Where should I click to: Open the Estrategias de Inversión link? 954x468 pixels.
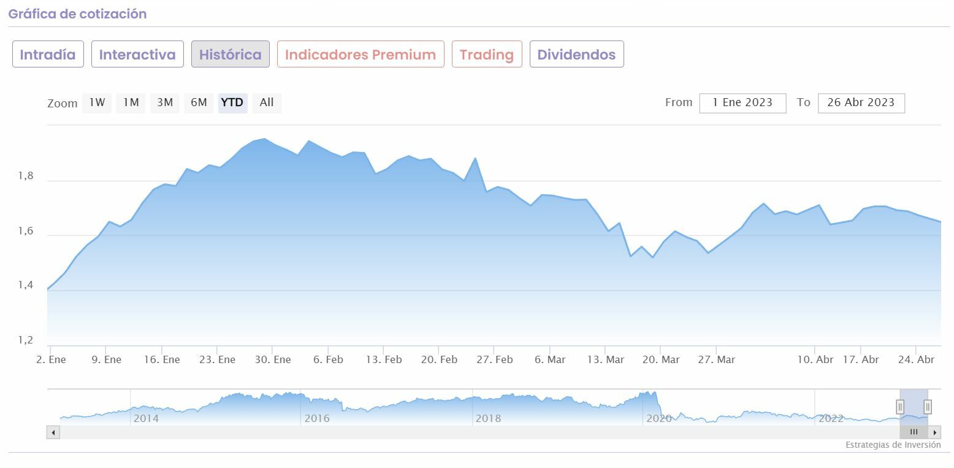coord(893,445)
